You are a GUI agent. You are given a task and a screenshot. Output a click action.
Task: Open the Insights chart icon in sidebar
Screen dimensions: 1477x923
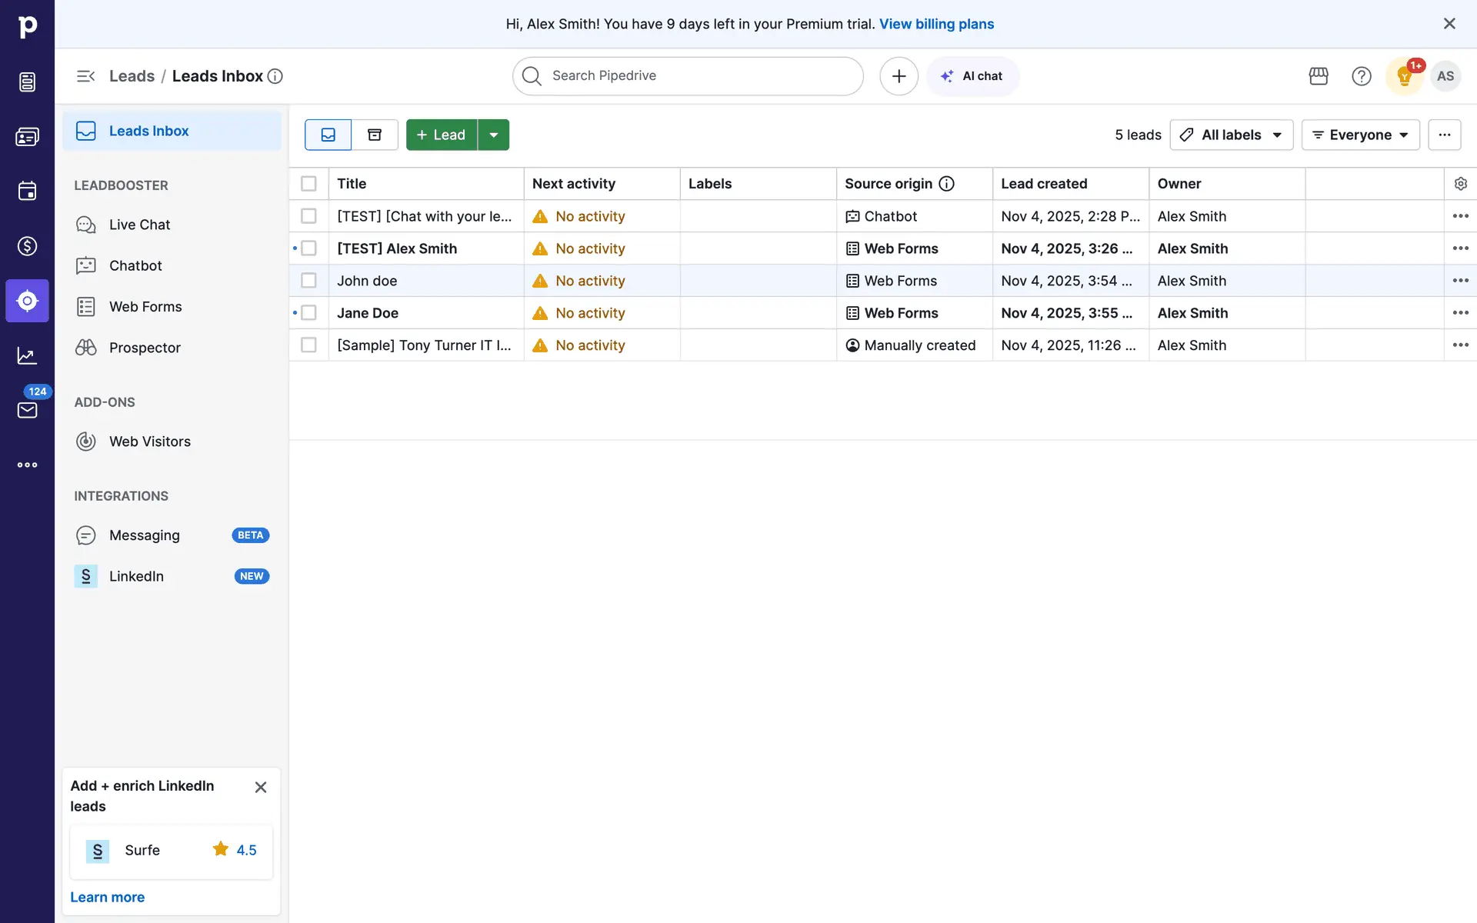click(27, 355)
